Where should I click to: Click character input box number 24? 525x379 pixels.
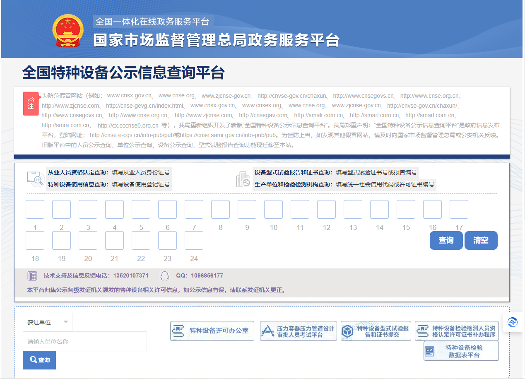(194, 241)
